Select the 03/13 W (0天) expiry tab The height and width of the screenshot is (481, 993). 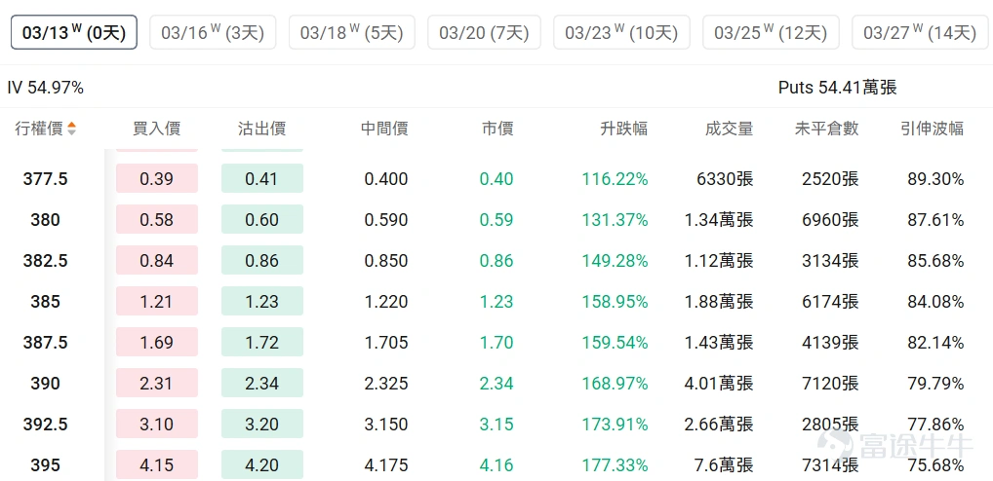pos(74,32)
